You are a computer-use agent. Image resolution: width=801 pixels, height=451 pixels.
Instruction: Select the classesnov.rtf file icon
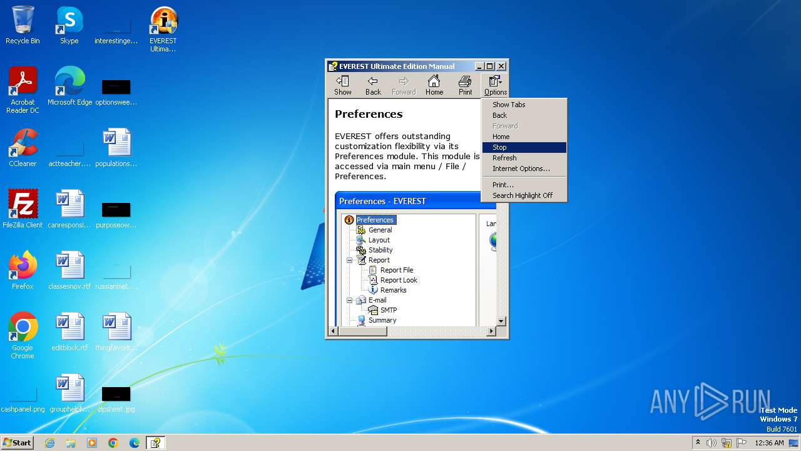coord(69,271)
